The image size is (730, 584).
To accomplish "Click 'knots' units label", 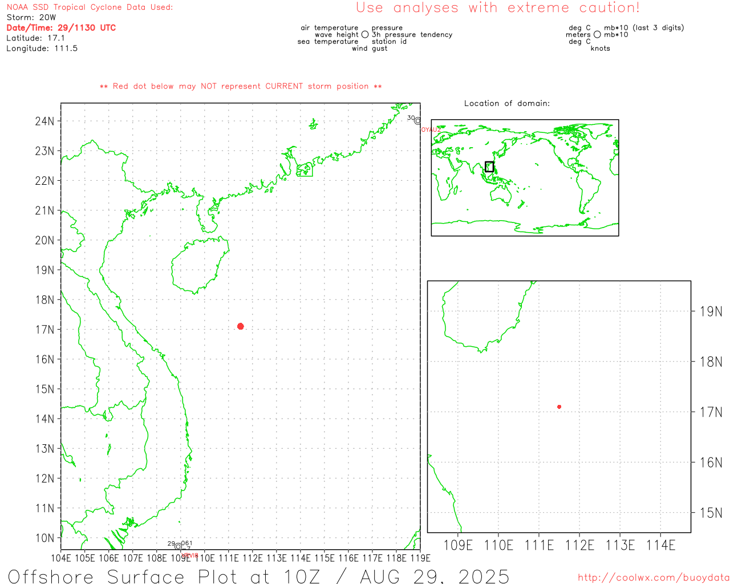I will [x=601, y=48].
